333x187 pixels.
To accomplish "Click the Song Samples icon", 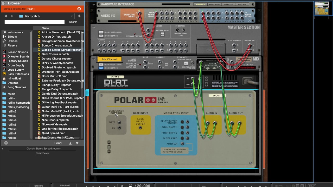I will point(4,87).
